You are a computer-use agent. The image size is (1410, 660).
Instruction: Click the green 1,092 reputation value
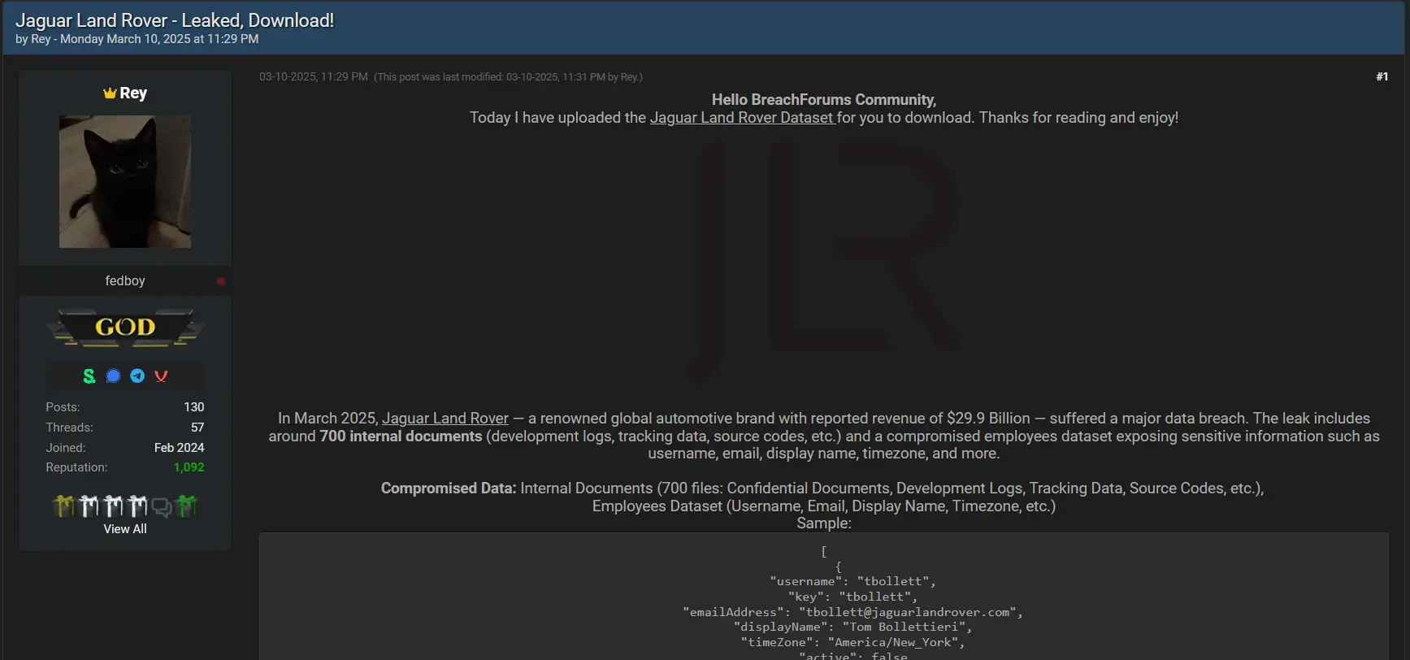[x=189, y=467]
